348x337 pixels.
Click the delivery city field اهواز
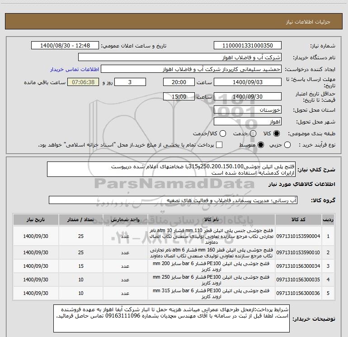[x=248, y=122]
